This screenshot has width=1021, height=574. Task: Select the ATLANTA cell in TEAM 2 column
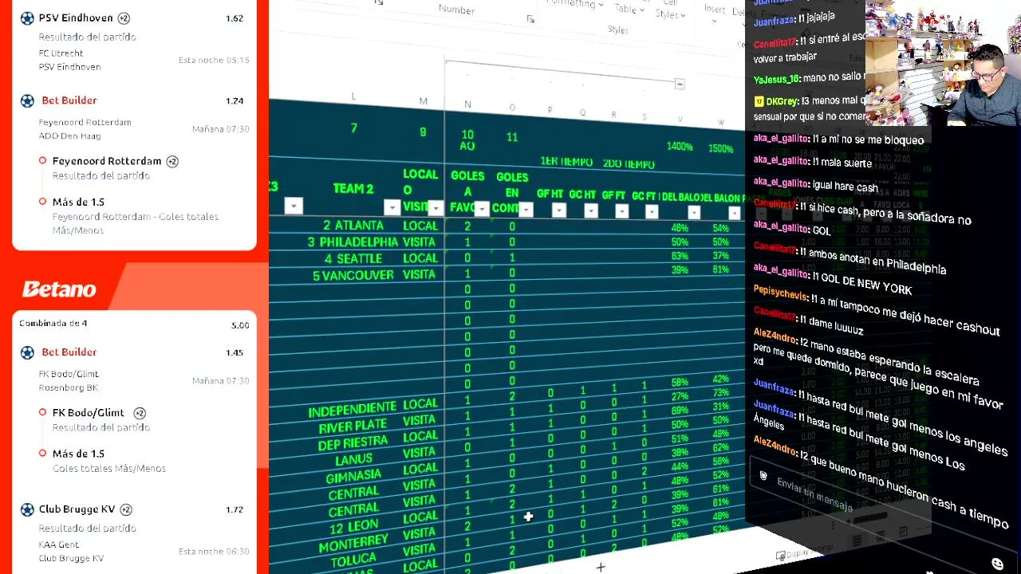point(353,226)
